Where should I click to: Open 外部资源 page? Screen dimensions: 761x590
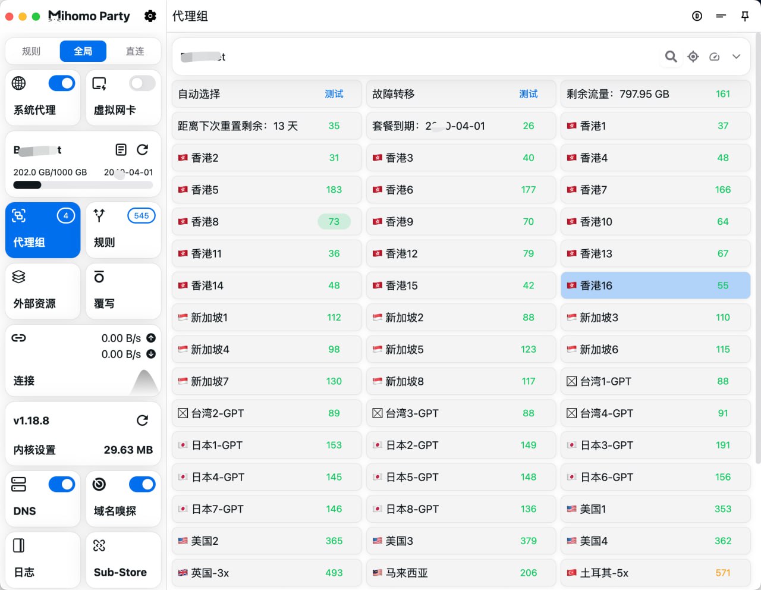pos(43,291)
